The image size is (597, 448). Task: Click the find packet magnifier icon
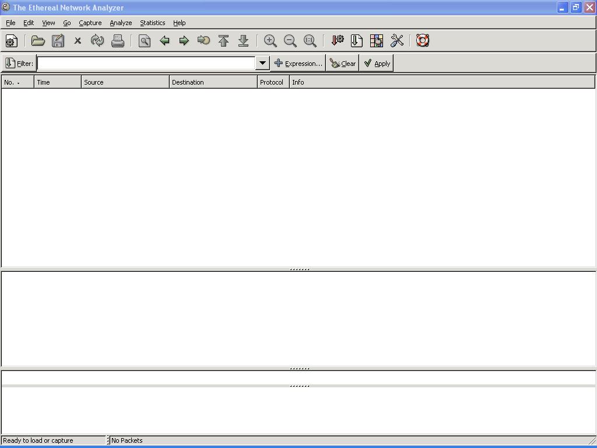tap(145, 41)
